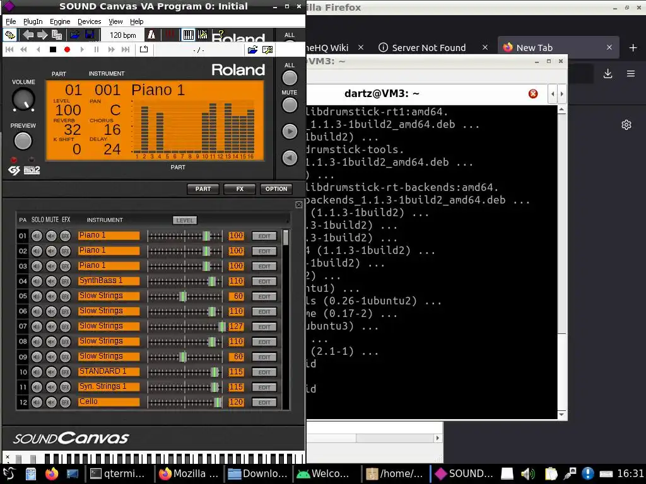Open instrument selector for part 04 SynthBass 1

coord(109,281)
